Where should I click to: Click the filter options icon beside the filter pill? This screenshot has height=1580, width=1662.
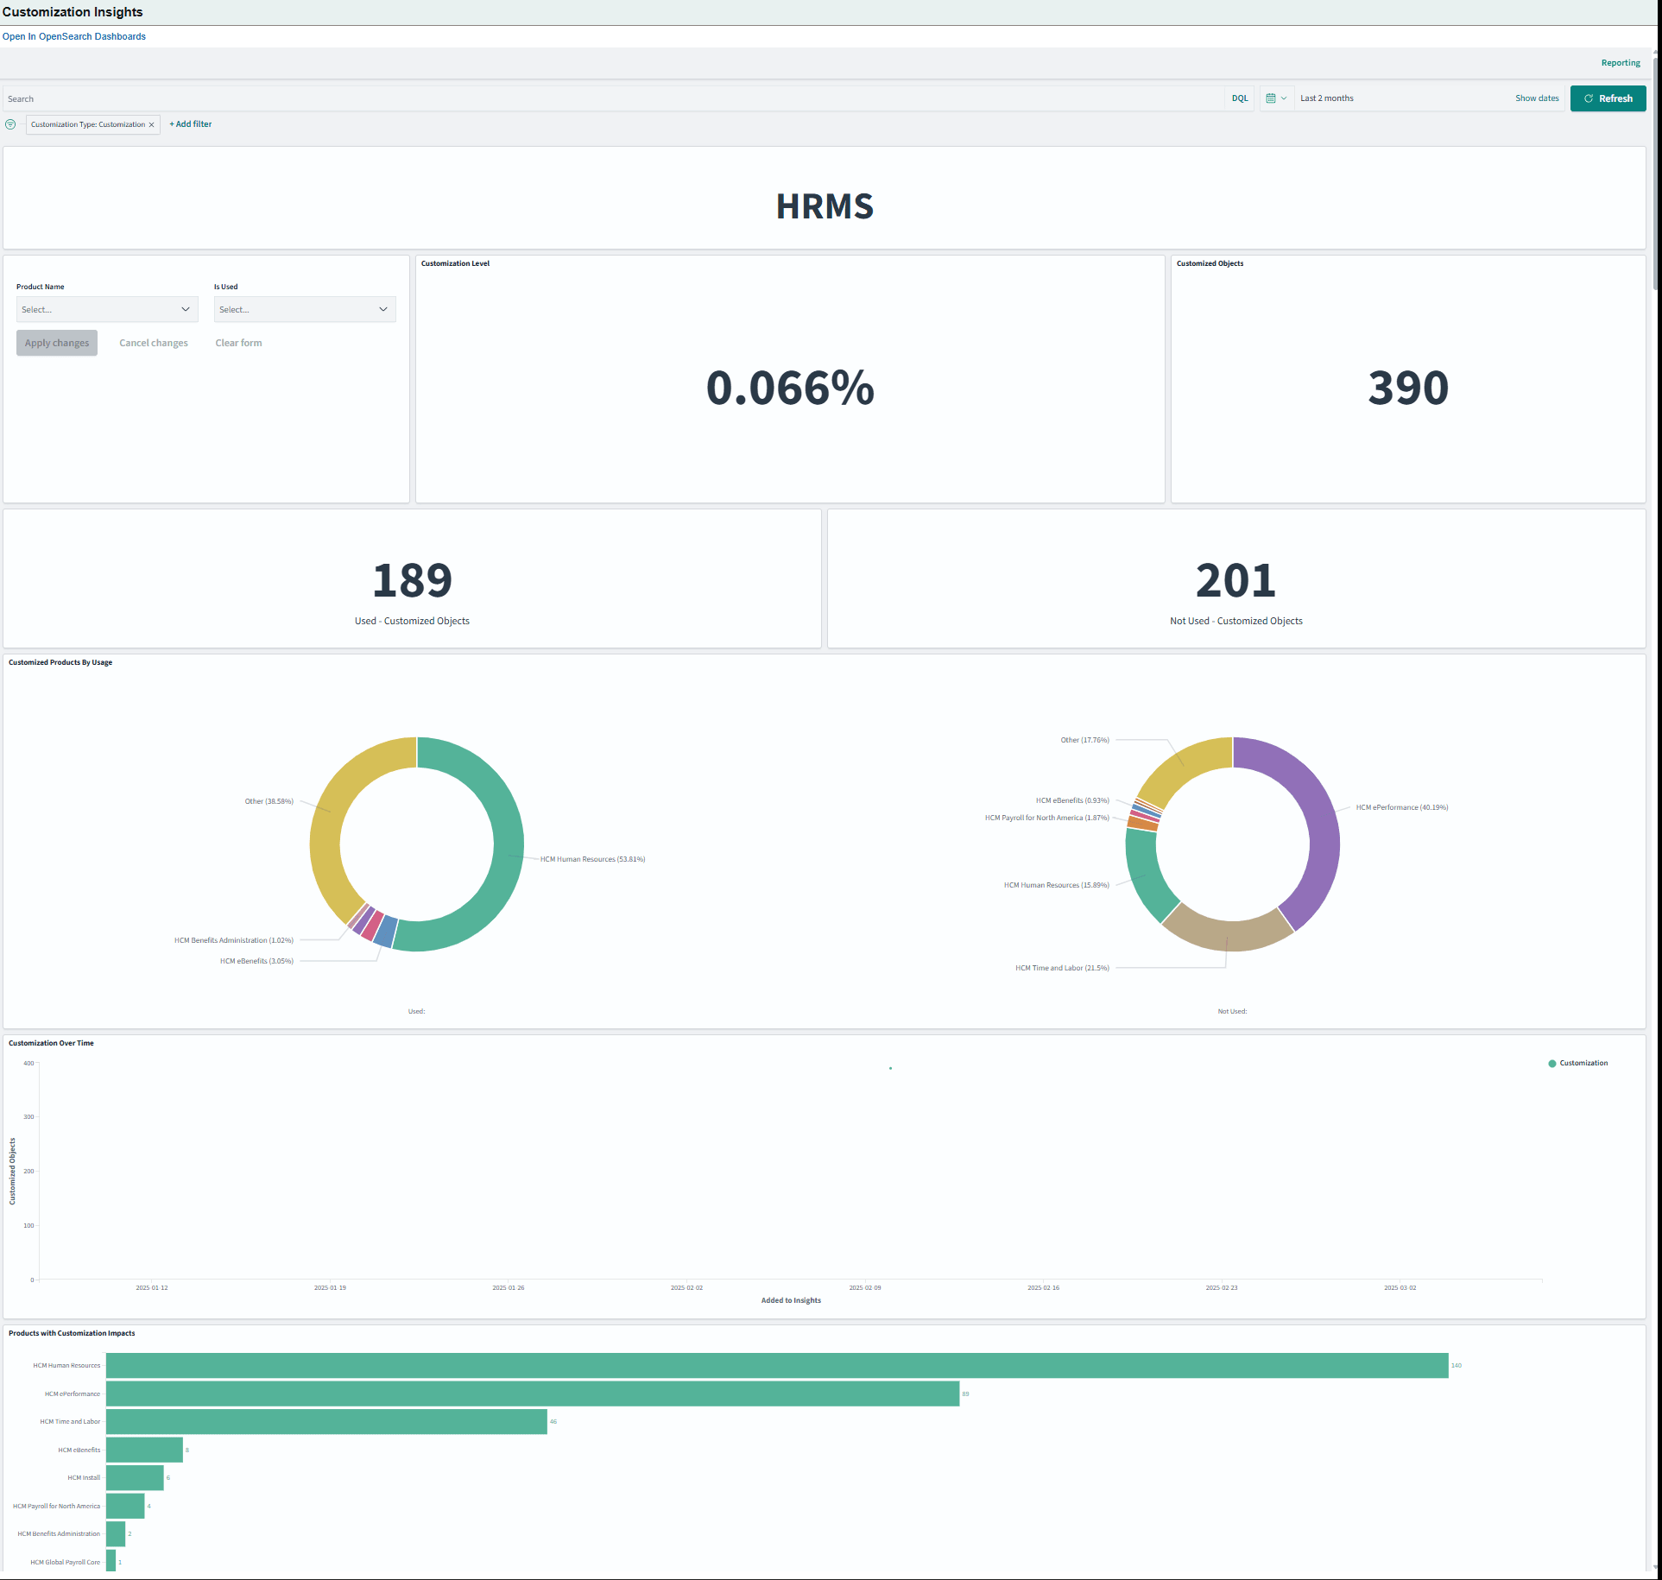coord(10,124)
